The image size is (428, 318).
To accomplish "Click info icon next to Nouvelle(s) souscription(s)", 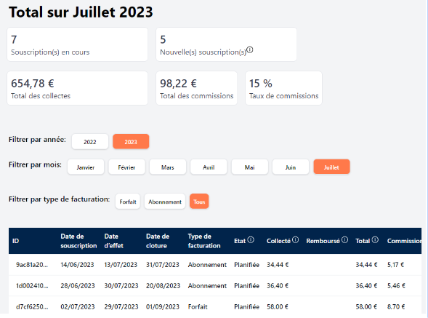I will pyautogui.click(x=250, y=50).
